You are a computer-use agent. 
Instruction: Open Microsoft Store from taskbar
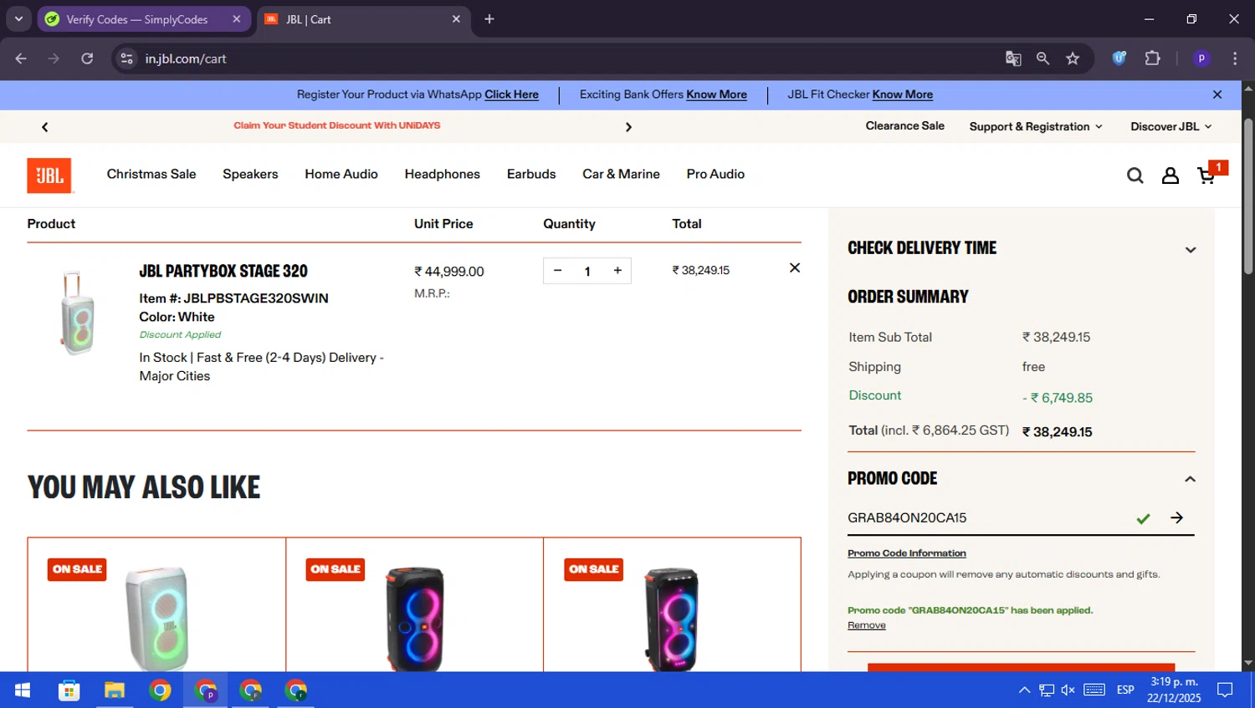(x=69, y=690)
